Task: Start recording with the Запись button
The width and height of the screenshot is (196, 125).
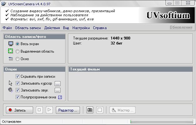Action: coord(19,110)
